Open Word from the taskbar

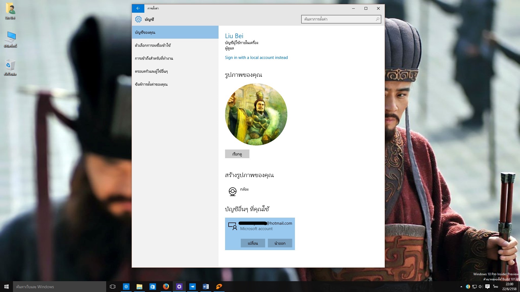point(206,287)
